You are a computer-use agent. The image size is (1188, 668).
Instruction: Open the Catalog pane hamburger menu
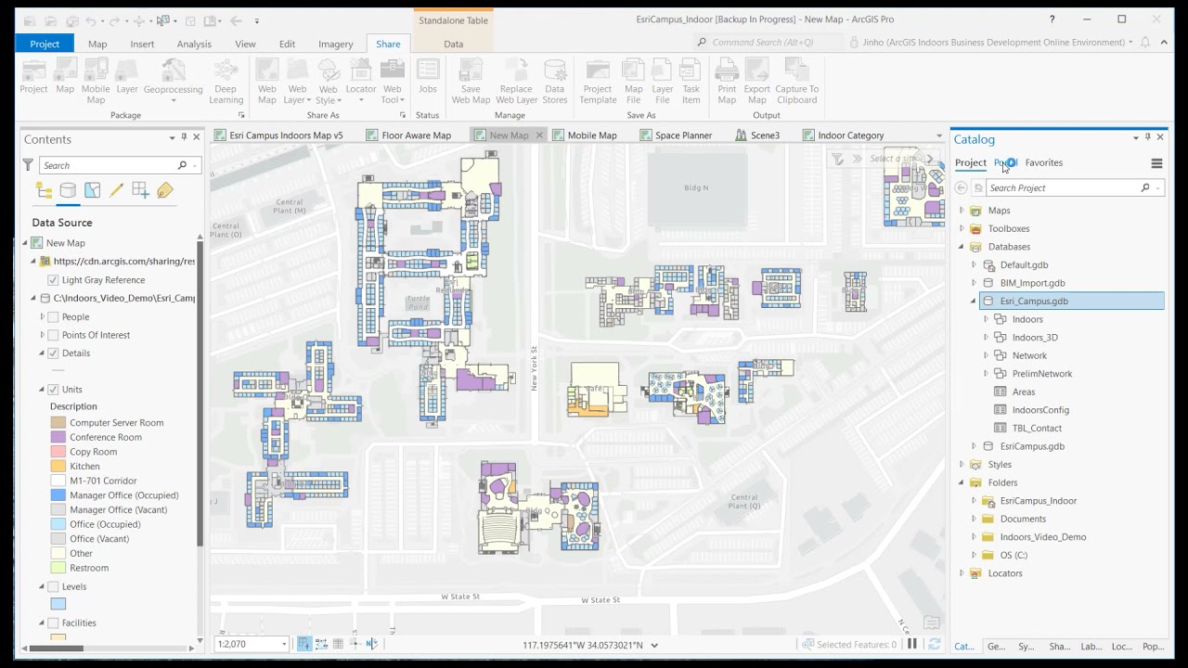(1156, 163)
